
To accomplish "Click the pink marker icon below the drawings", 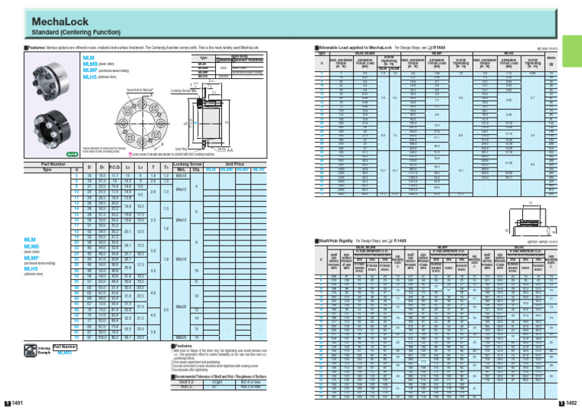I will coord(130,154).
